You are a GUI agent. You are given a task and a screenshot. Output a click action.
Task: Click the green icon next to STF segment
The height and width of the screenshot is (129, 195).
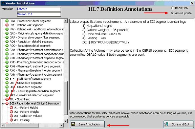coord(7,79)
